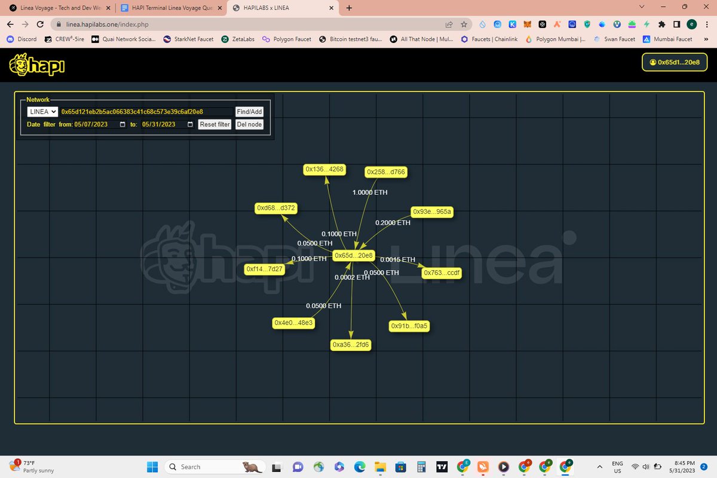
Task: Select the node 0x258...d766
Action: (x=386, y=172)
